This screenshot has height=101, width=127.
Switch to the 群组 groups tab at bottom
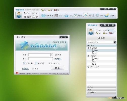tap(101, 90)
